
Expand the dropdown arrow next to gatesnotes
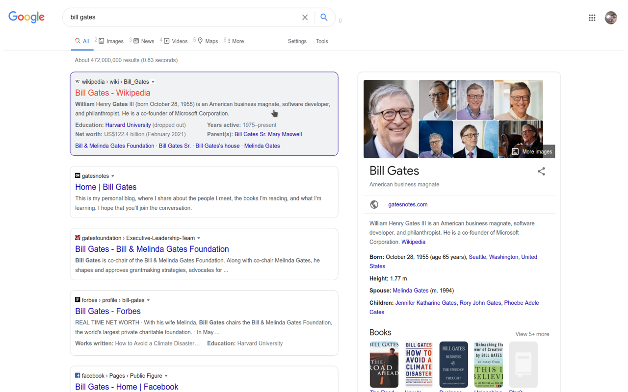[113, 176]
